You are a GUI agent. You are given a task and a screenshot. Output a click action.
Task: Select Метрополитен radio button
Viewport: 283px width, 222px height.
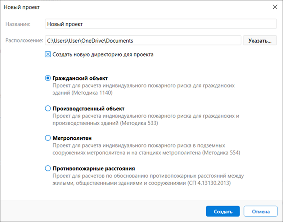coord(48,138)
